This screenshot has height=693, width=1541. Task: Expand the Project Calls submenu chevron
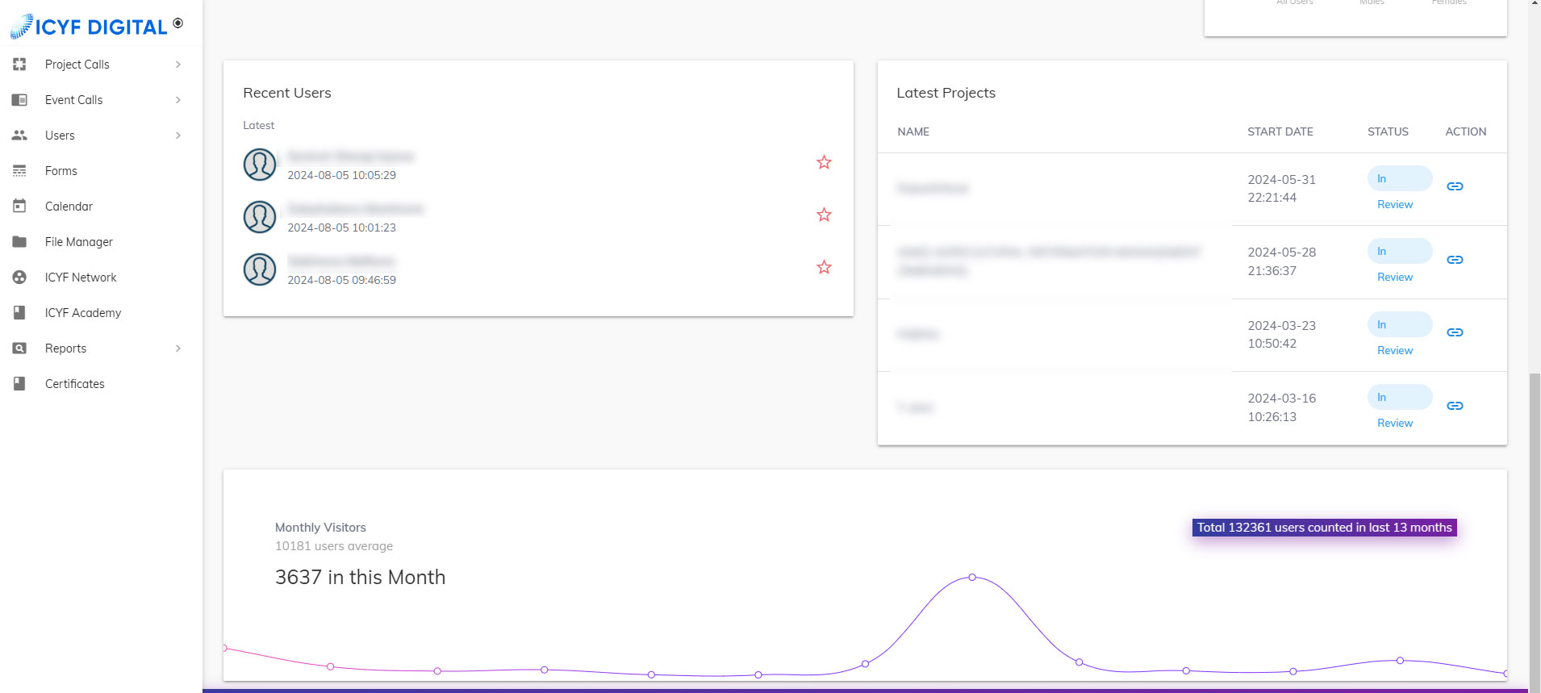[x=178, y=65]
